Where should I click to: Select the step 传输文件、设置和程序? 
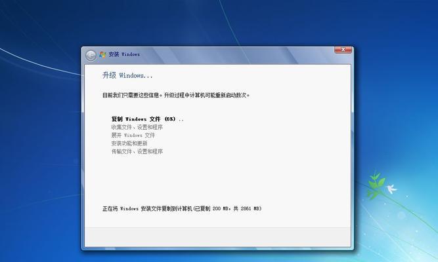(x=137, y=151)
